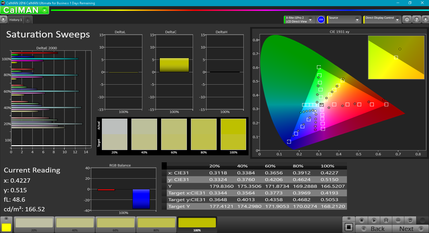Click the 100% Actual/Target comparison patch
429x233 pixels.
233,134
